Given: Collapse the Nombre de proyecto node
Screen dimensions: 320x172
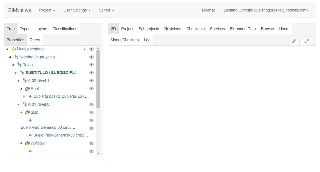Looking at the screenshot, I should (x=10, y=57).
